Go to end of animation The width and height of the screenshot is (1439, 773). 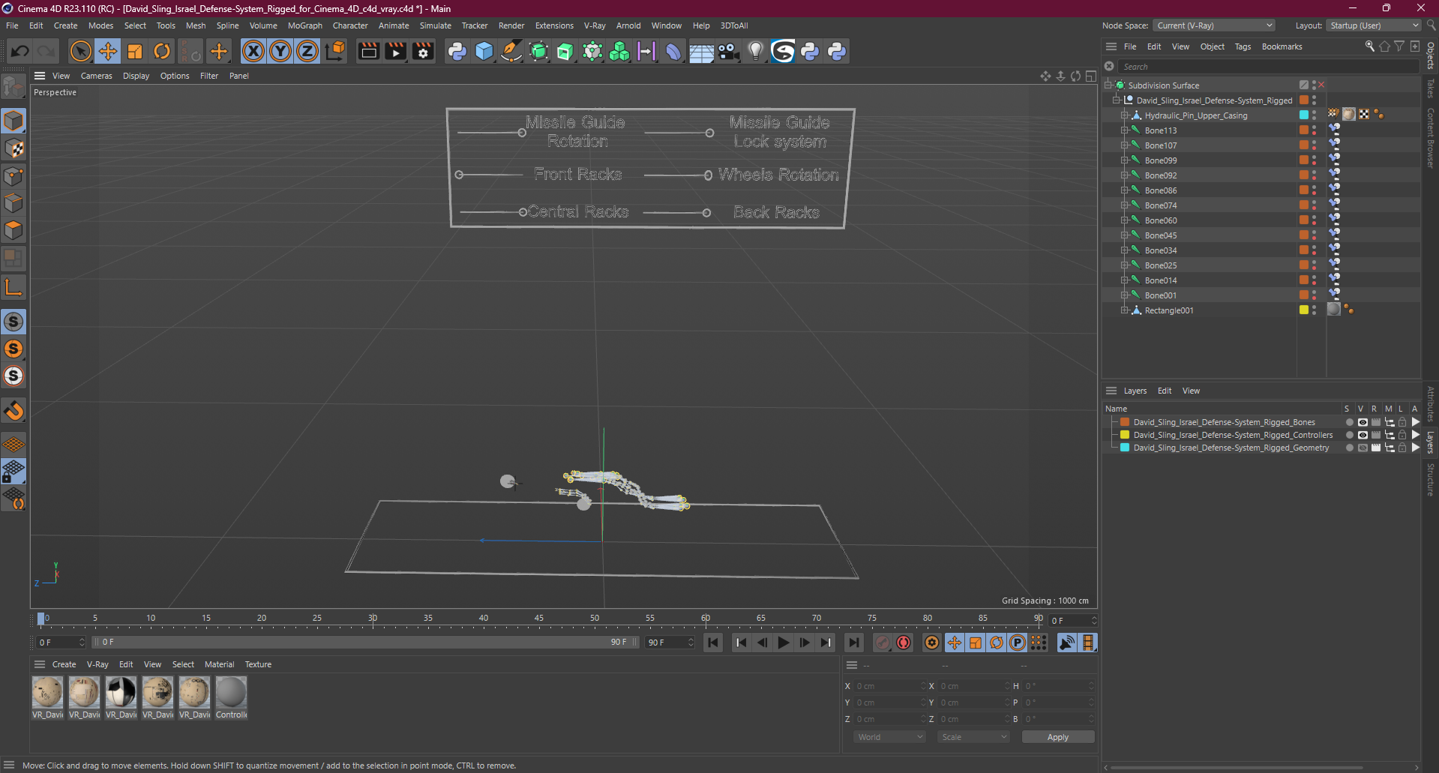click(853, 643)
